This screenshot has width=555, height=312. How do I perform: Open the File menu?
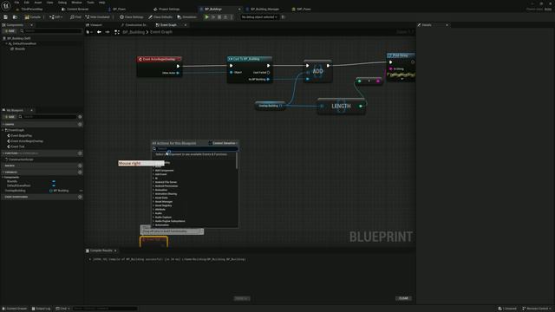coord(16,3)
